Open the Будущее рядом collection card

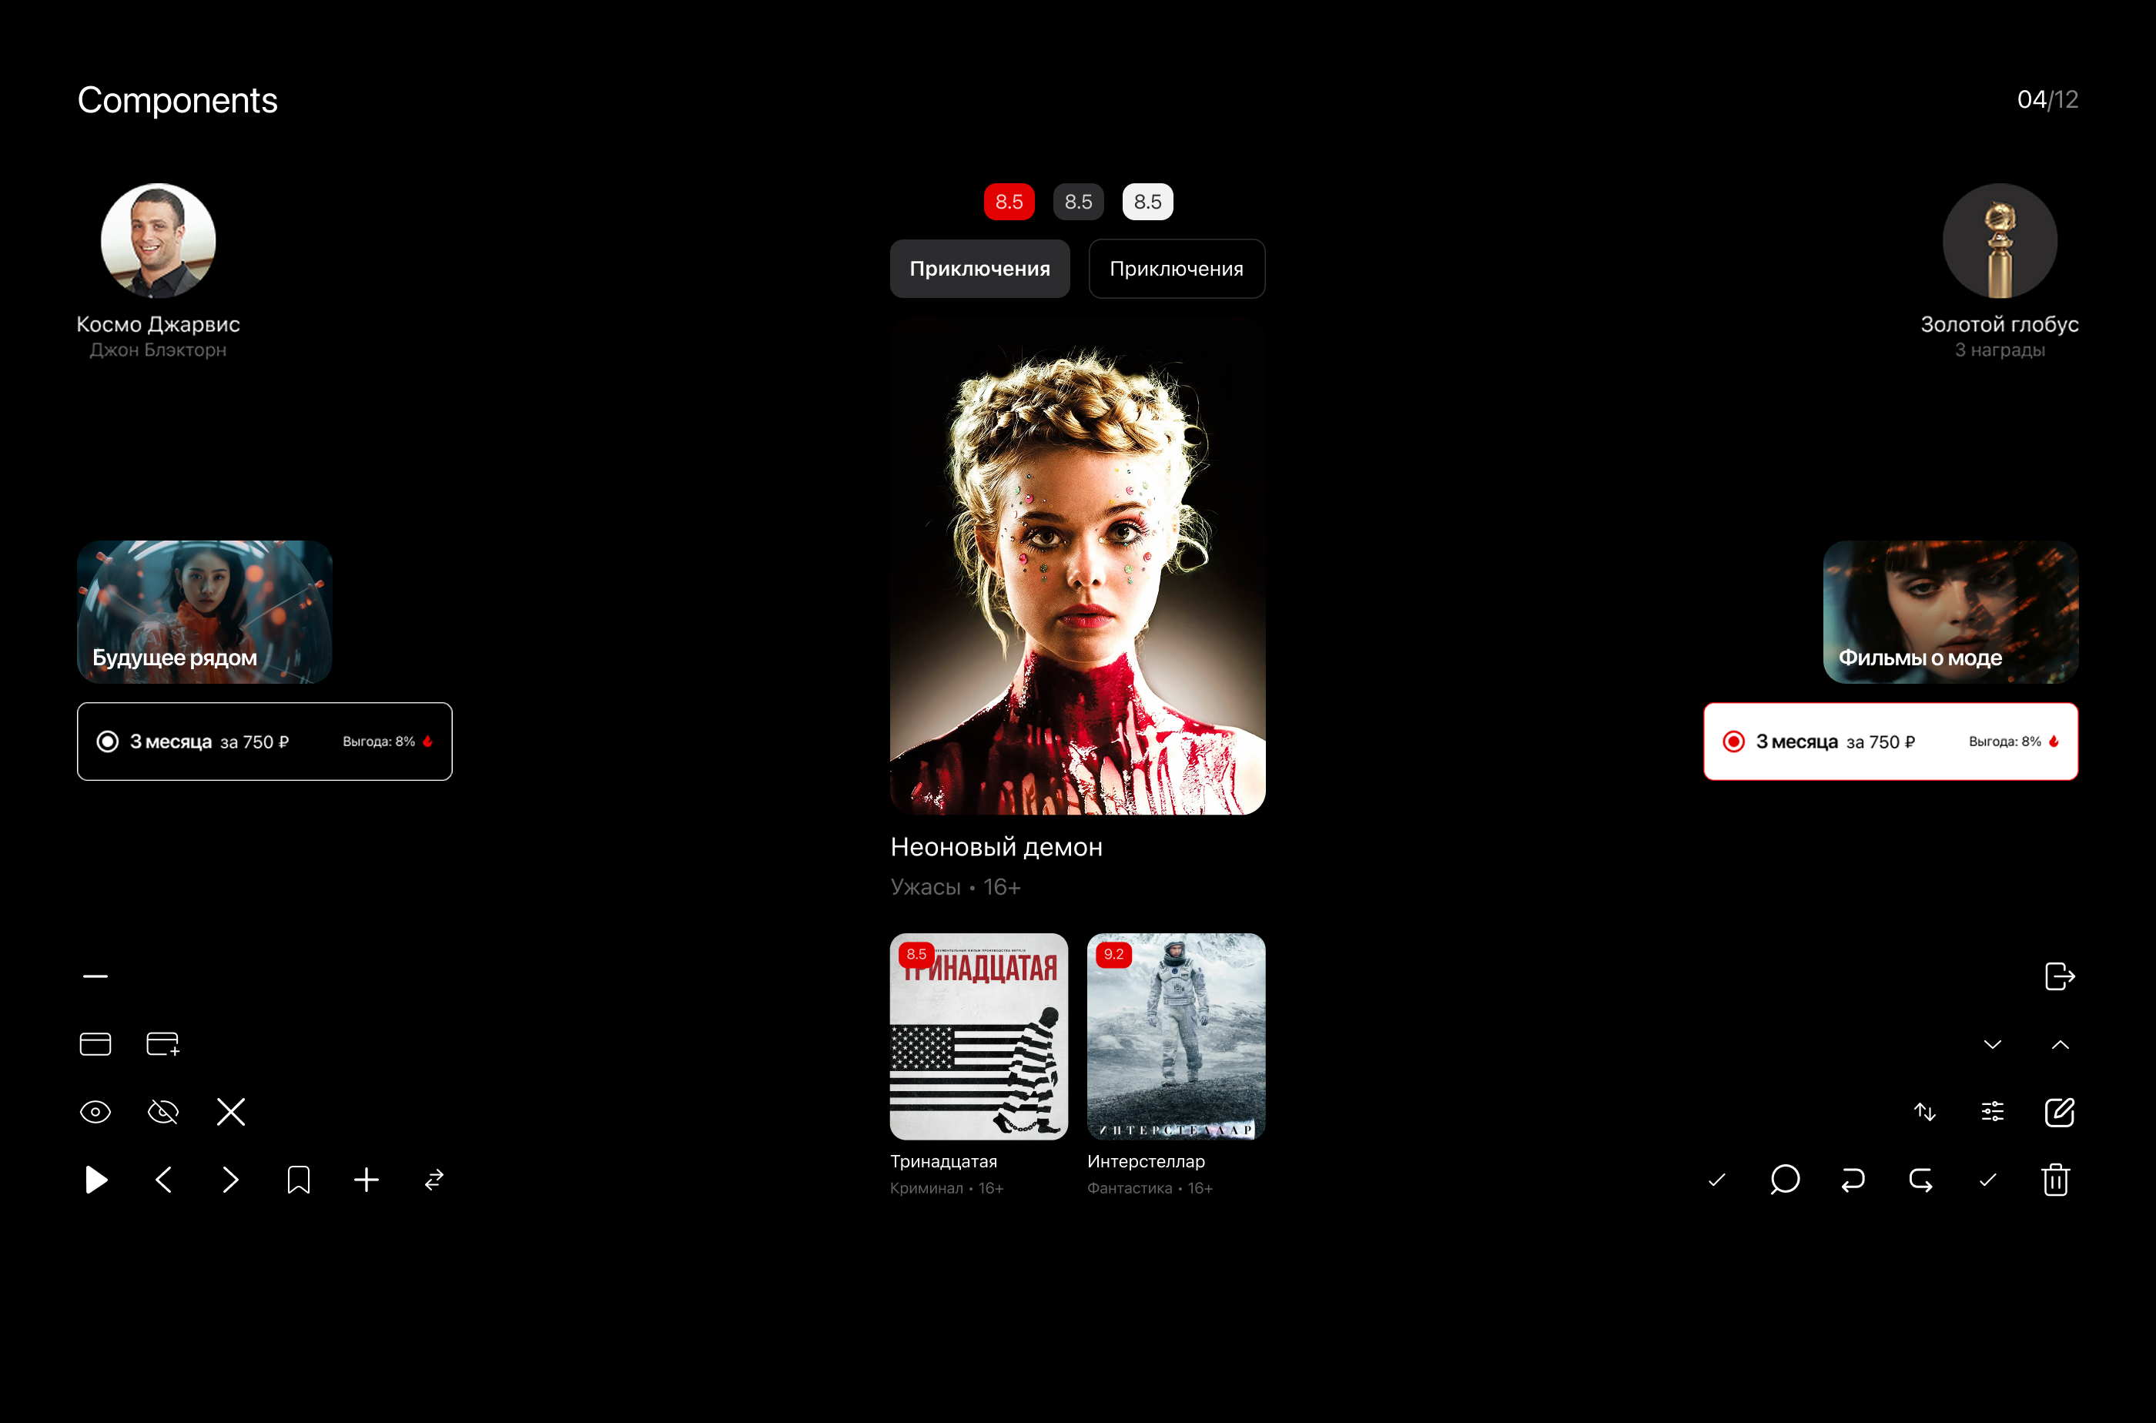click(204, 611)
